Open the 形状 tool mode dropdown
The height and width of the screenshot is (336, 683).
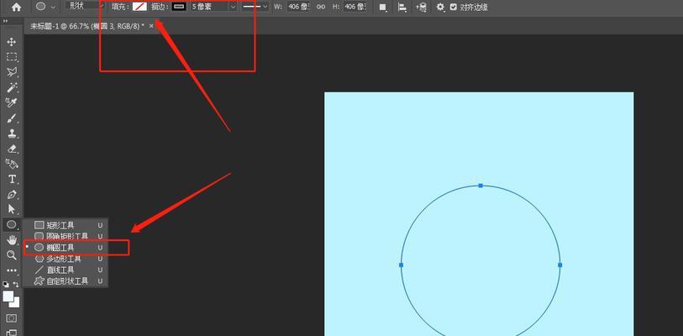[x=85, y=7]
